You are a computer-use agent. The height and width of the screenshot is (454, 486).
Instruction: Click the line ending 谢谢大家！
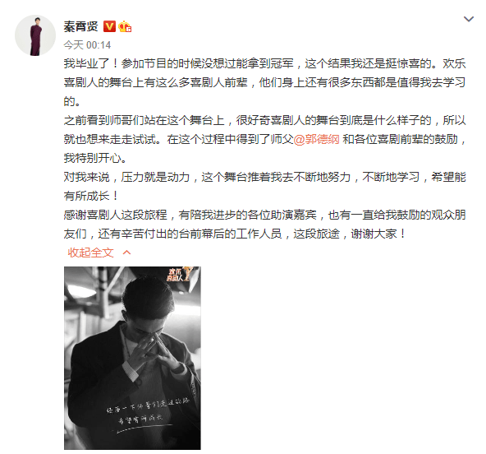pyautogui.click(x=235, y=234)
